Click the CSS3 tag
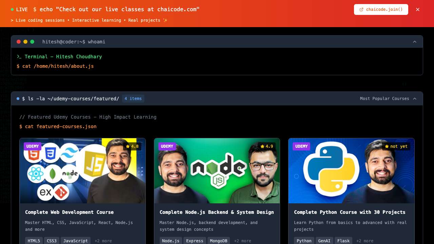 pos(52,241)
